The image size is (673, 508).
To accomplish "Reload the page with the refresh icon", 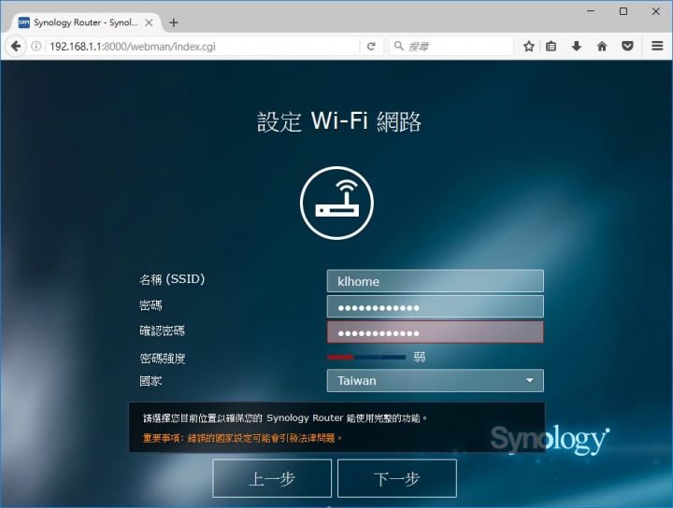I will 371,46.
